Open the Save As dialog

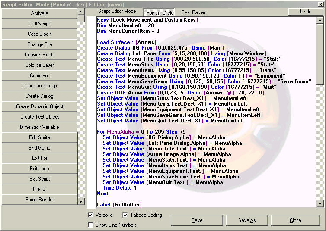[x=247, y=220]
